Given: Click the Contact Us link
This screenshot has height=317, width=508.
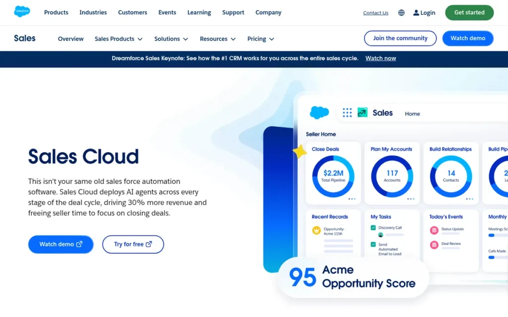Looking at the screenshot, I should point(376,13).
